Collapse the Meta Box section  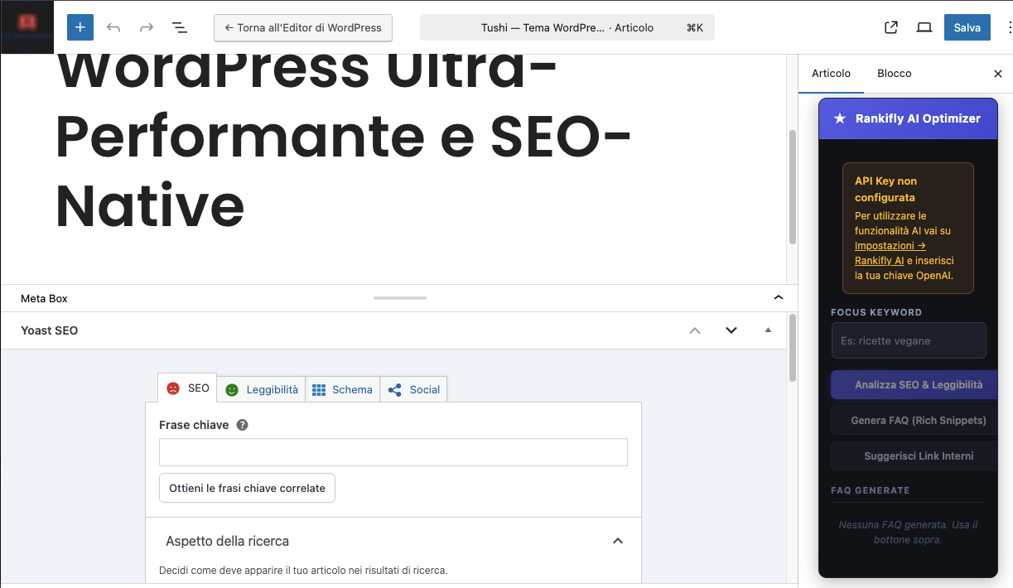tap(778, 298)
